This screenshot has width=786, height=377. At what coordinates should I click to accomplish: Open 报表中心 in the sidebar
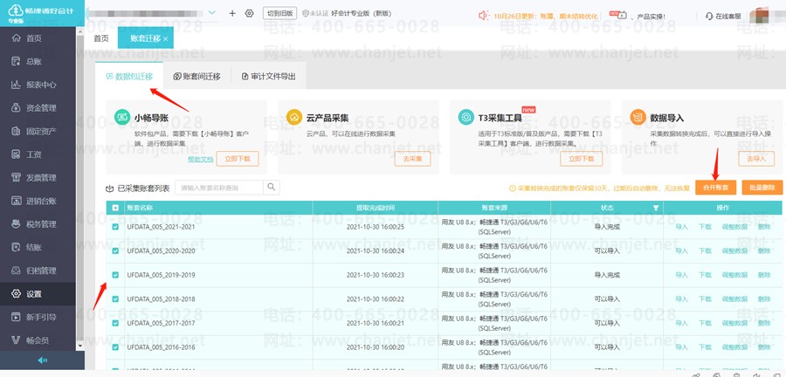[40, 85]
